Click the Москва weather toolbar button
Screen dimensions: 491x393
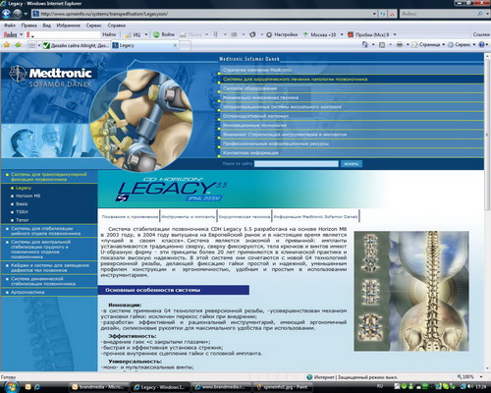tap(319, 34)
